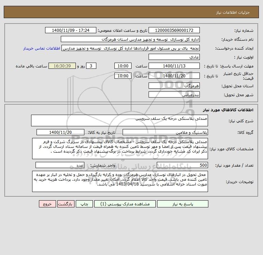Click the 'بازگشت' back button

coord(66,204)
